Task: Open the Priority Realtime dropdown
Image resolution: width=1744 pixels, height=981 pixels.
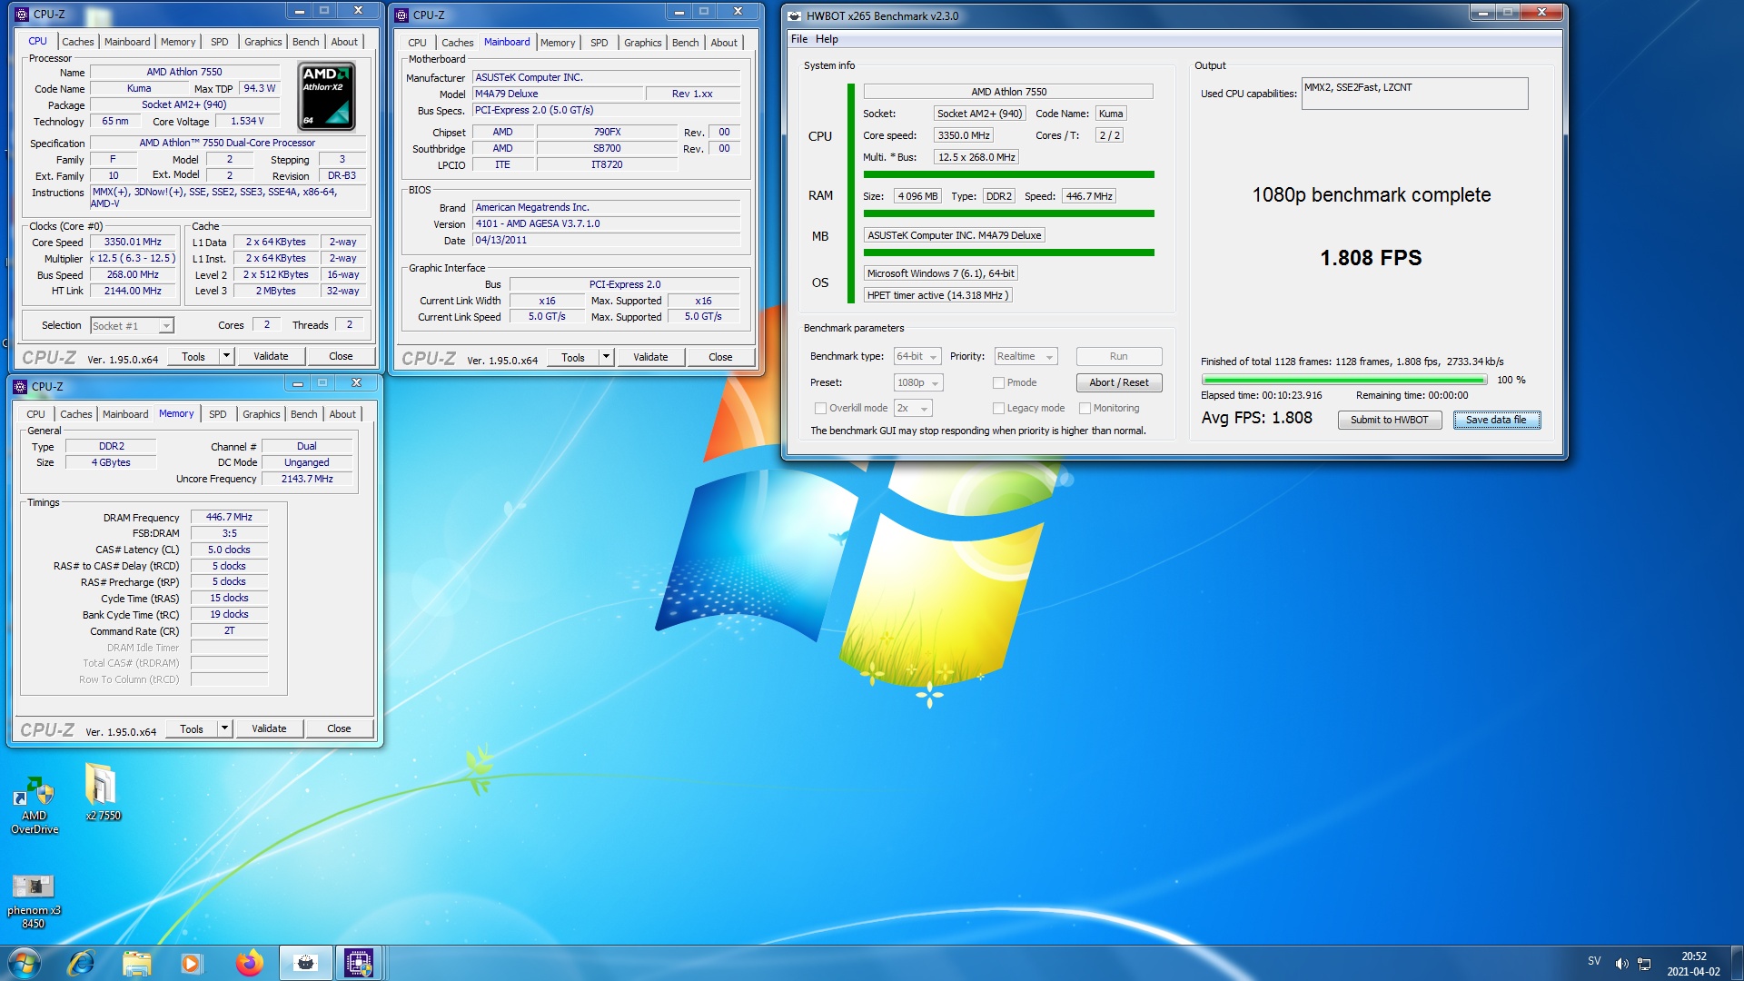Action: [1026, 357]
